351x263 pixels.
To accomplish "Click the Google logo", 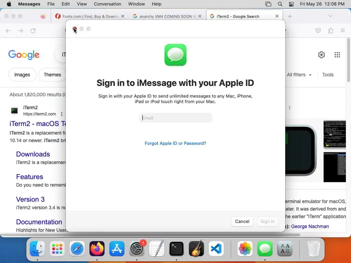I will [x=24, y=55].
